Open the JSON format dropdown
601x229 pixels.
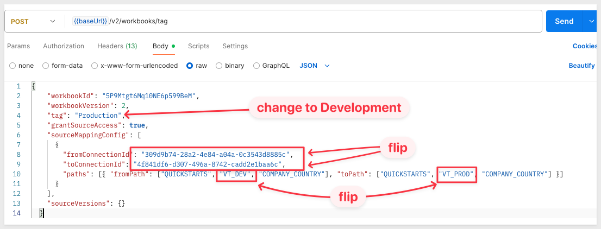tap(314, 66)
